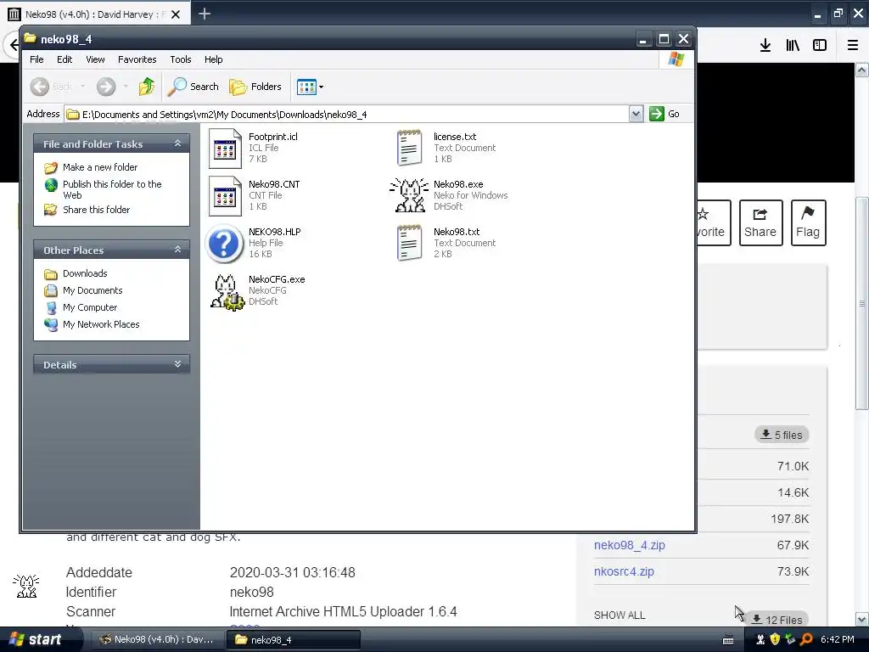Go to Downloads in Other Places

tap(85, 273)
